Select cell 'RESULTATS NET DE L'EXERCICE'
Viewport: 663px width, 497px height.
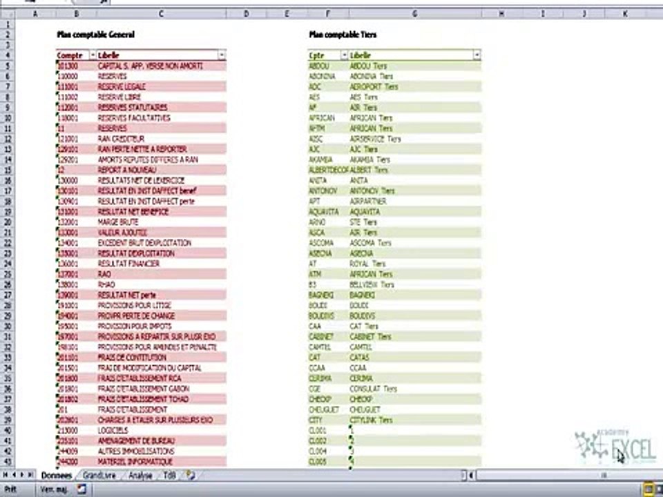pos(162,180)
